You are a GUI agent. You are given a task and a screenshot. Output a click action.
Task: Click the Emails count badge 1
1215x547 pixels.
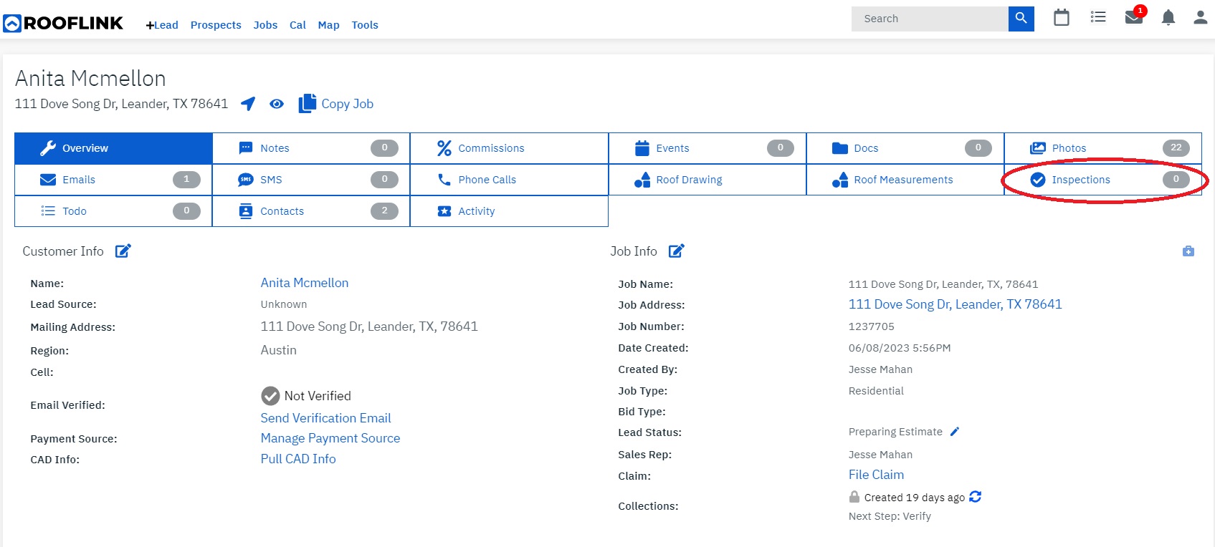186,180
